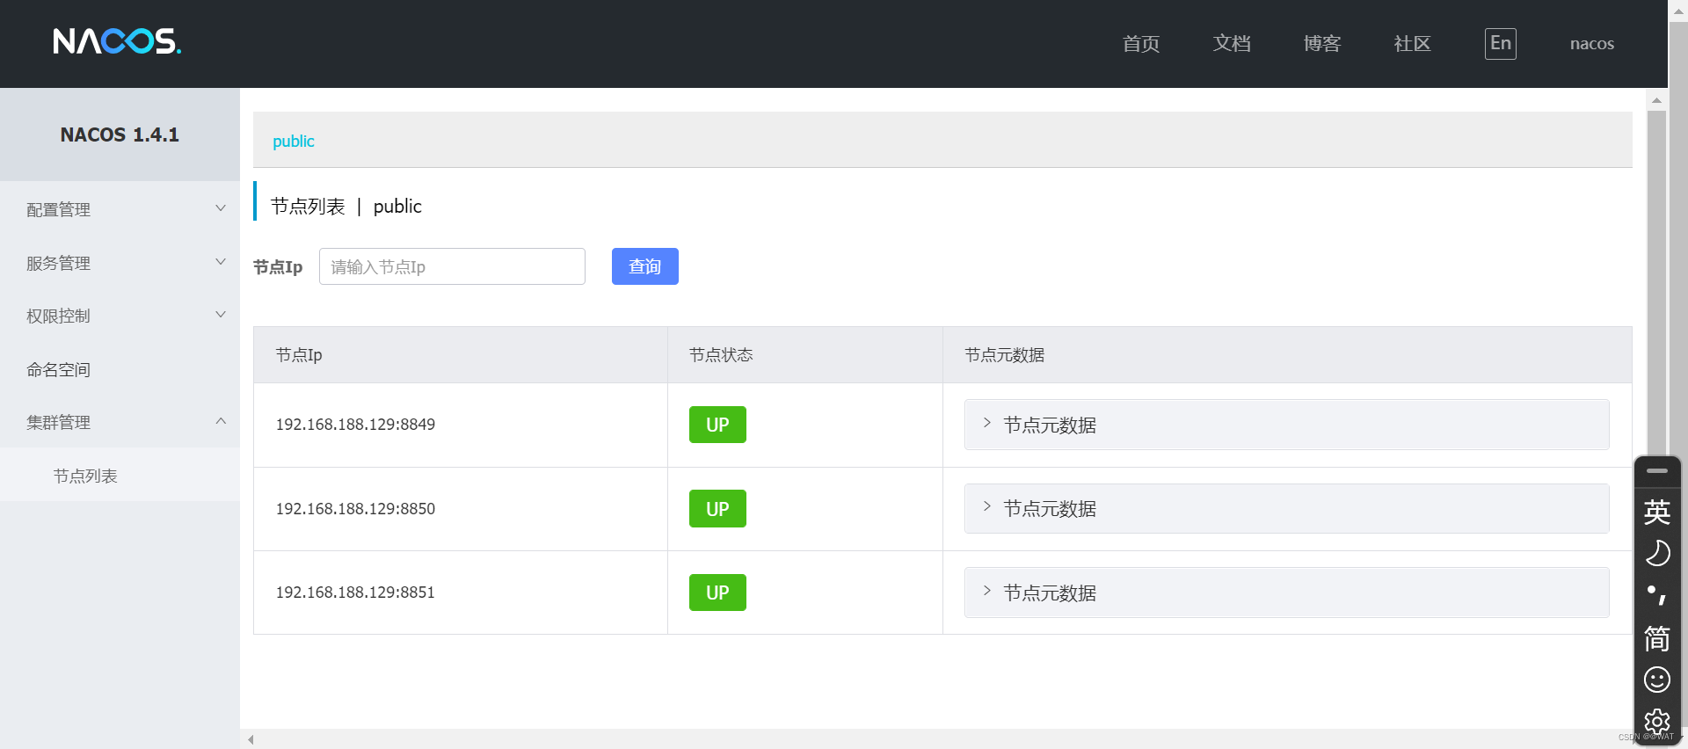Collapse the IME toolbar minus icon
Image resolution: width=1688 pixels, height=749 pixels.
(x=1657, y=471)
